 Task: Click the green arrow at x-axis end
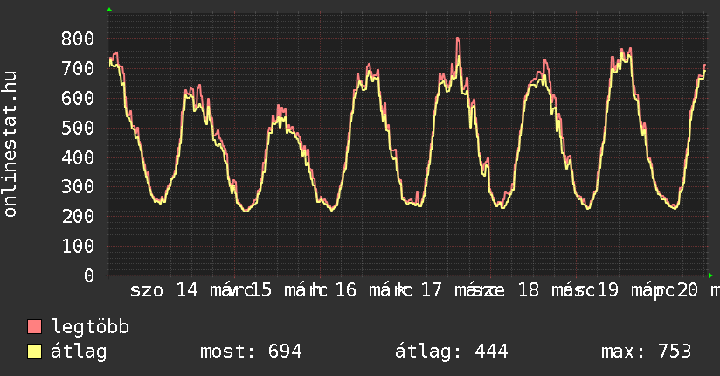coord(710,275)
